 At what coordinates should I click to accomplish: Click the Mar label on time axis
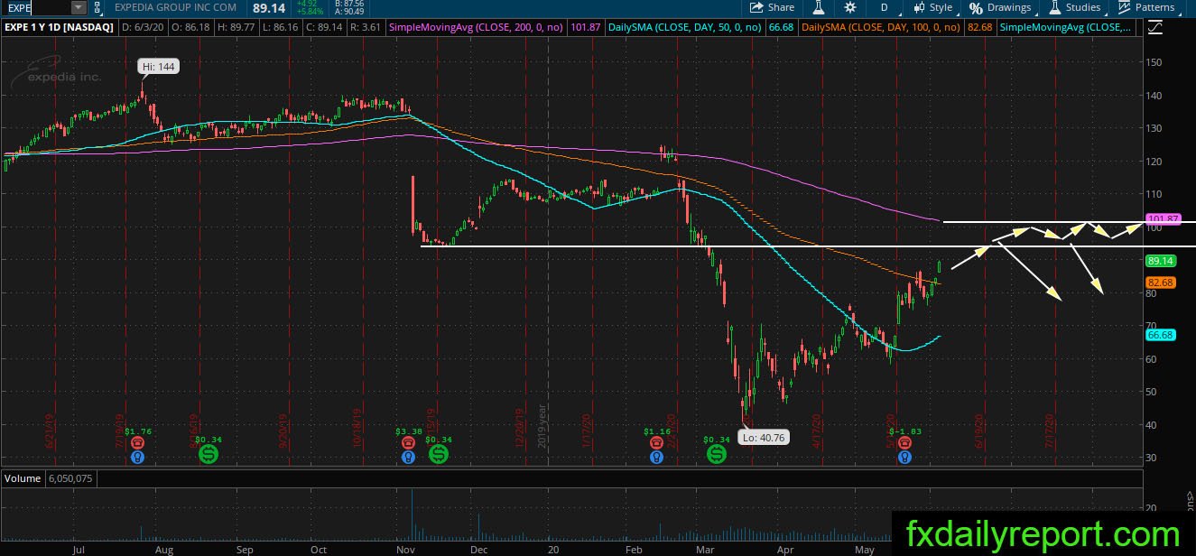(x=706, y=549)
